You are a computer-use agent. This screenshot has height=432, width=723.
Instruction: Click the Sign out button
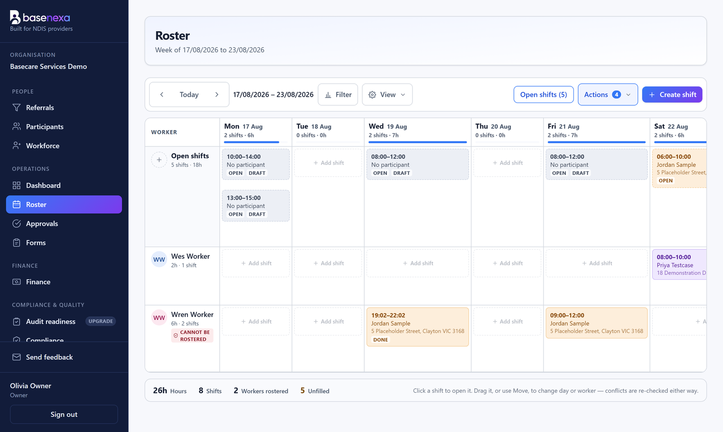click(64, 414)
